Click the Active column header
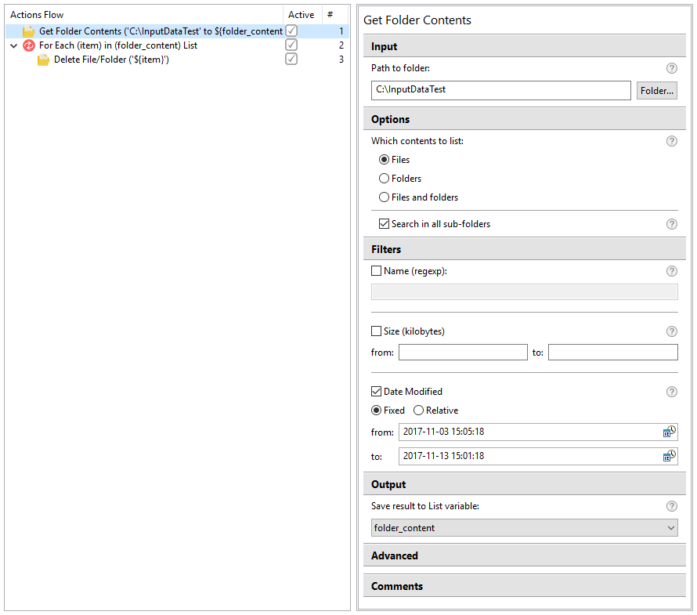697x615 pixels. click(302, 15)
